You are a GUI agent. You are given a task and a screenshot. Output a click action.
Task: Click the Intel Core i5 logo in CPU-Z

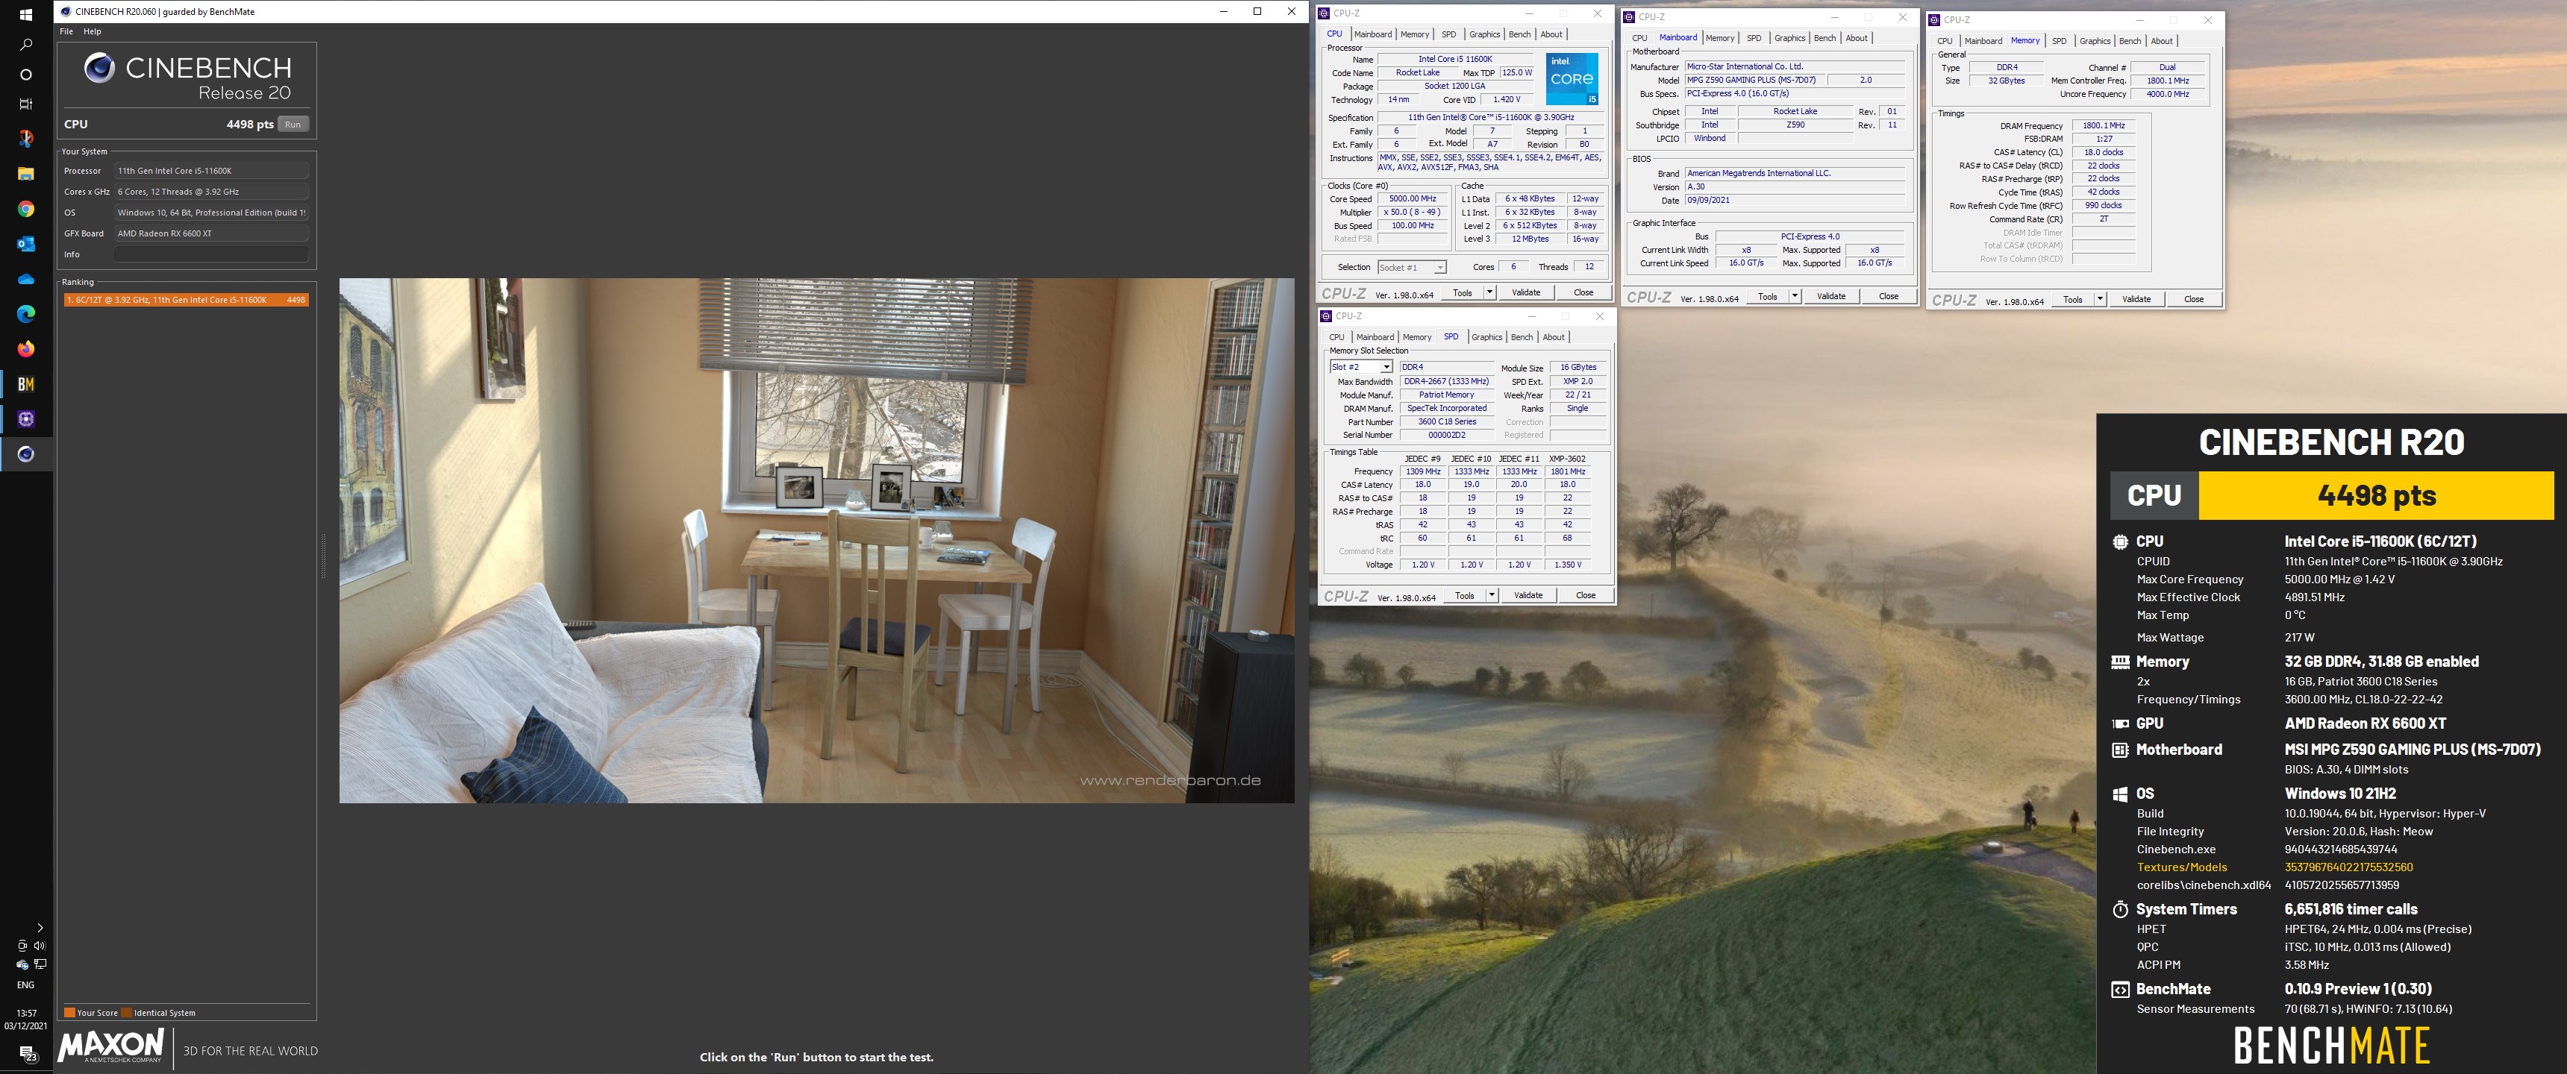[x=1572, y=79]
